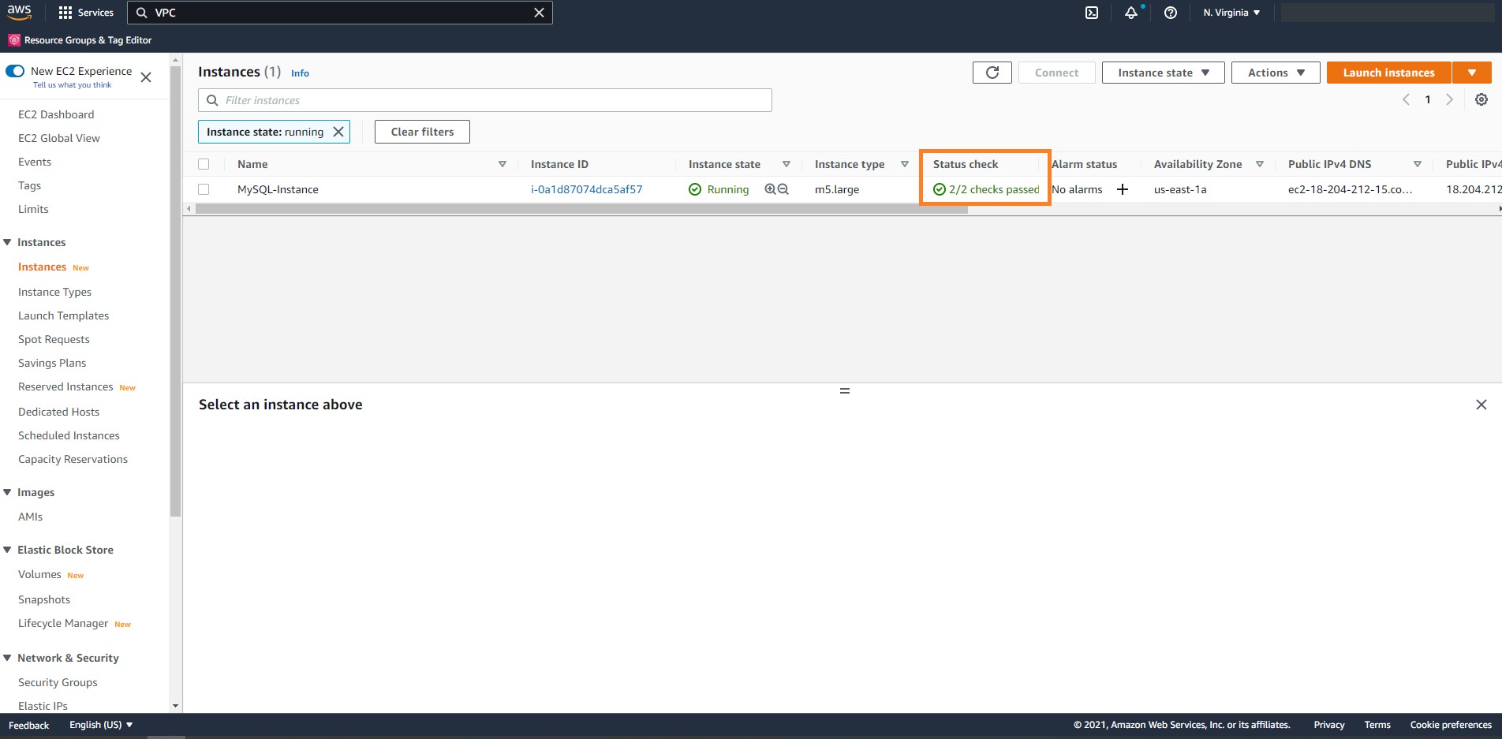This screenshot has width=1502, height=739.
Task: Go to the next page arrow
Action: [x=1449, y=99]
